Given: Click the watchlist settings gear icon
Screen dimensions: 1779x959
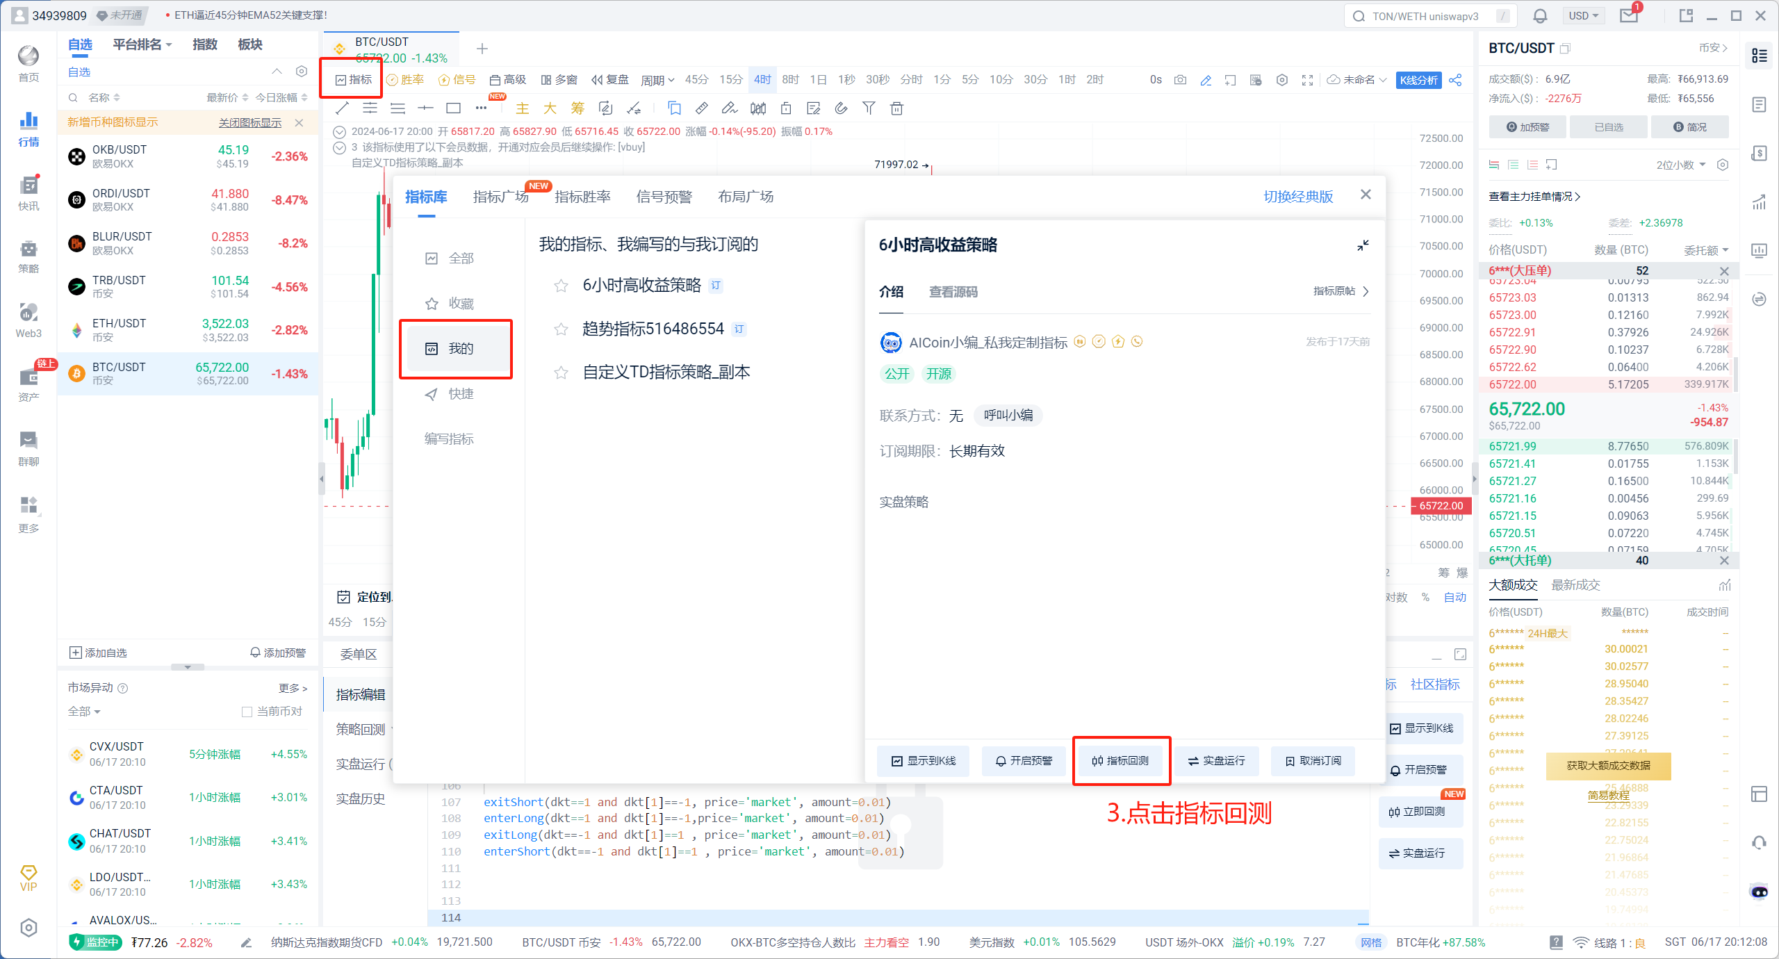Looking at the screenshot, I should coord(302,72).
